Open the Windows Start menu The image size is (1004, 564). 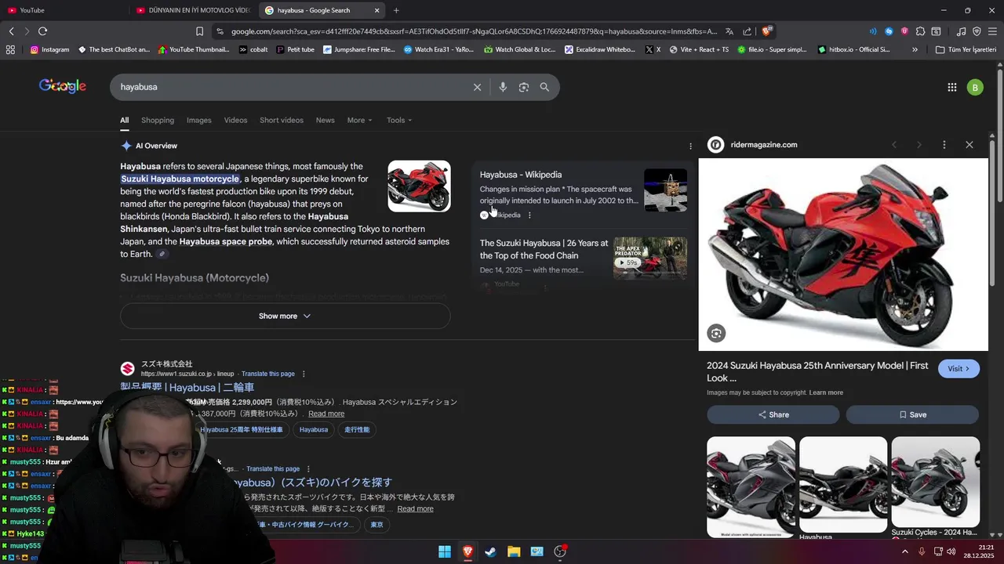(445, 551)
